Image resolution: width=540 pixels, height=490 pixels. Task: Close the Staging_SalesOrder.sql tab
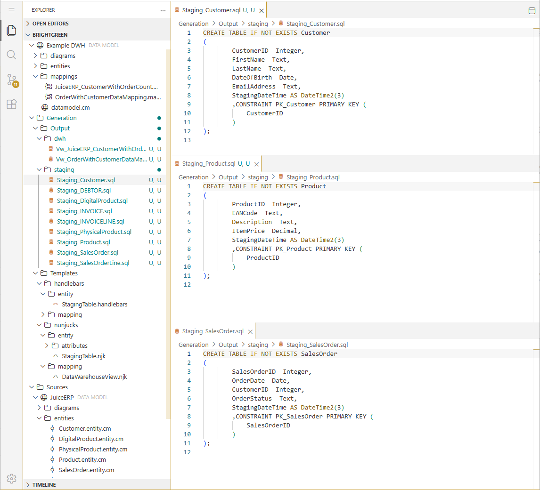(x=250, y=332)
